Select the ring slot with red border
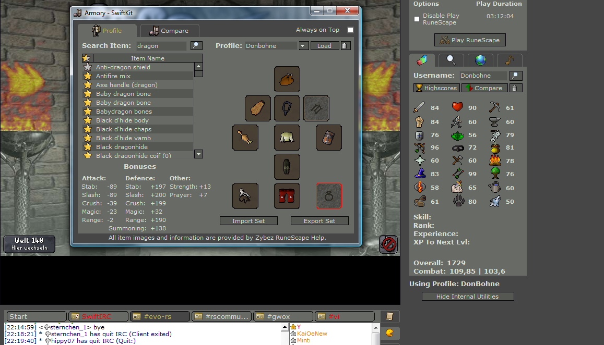The width and height of the screenshot is (604, 345). (329, 196)
